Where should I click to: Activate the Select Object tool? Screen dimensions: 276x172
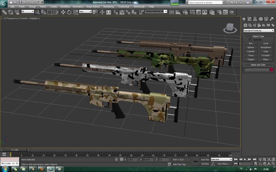pos(37,12)
